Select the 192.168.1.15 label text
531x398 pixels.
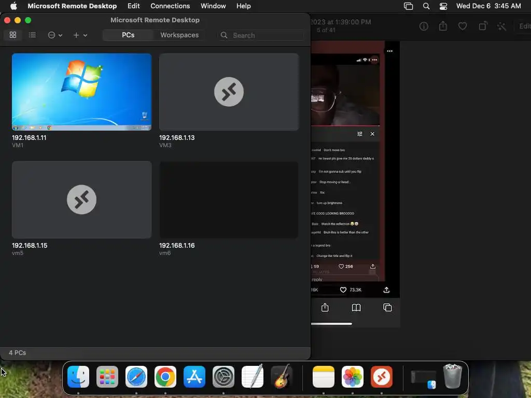coord(30,245)
